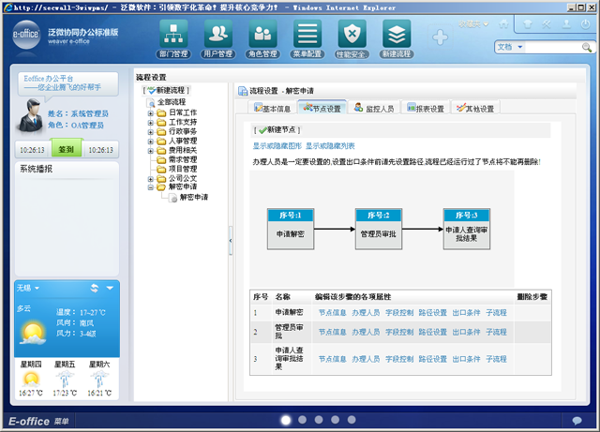Expand the 人事管理 tree folder
600x432 pixels.
[x=151, y=141]
